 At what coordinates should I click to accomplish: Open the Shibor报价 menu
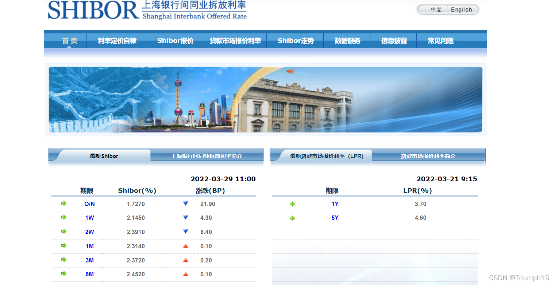tap(175, 41)
